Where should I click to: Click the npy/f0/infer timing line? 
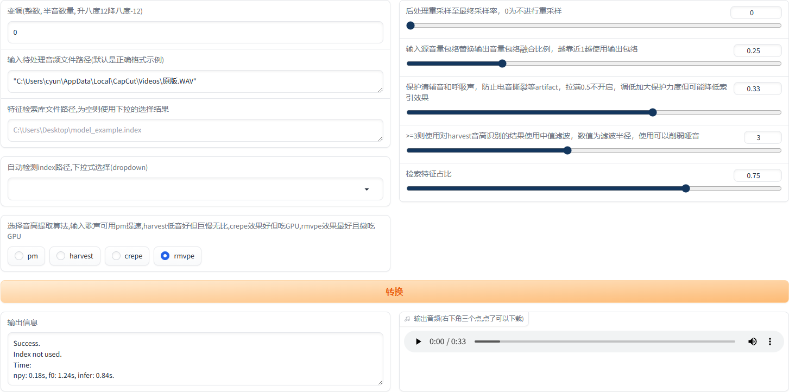click(x=64, y=375)
